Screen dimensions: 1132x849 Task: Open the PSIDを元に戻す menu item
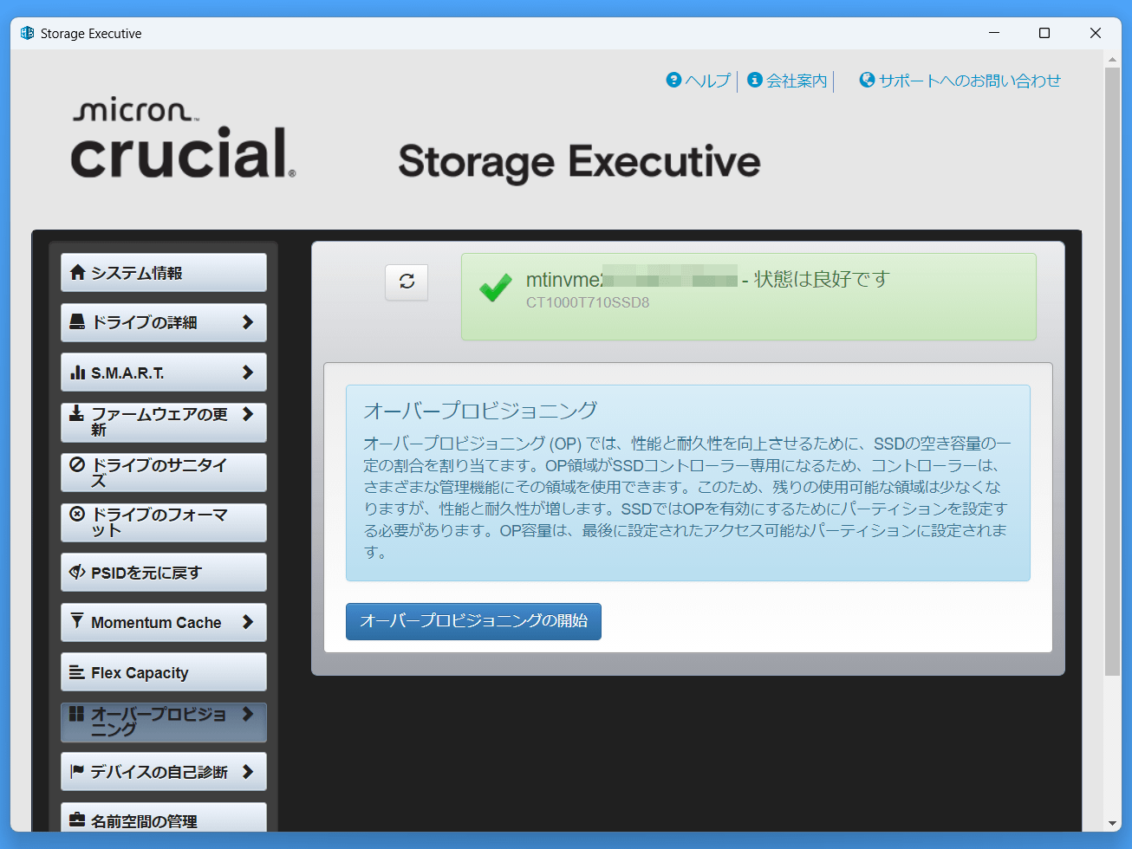(x=164, y=573)
